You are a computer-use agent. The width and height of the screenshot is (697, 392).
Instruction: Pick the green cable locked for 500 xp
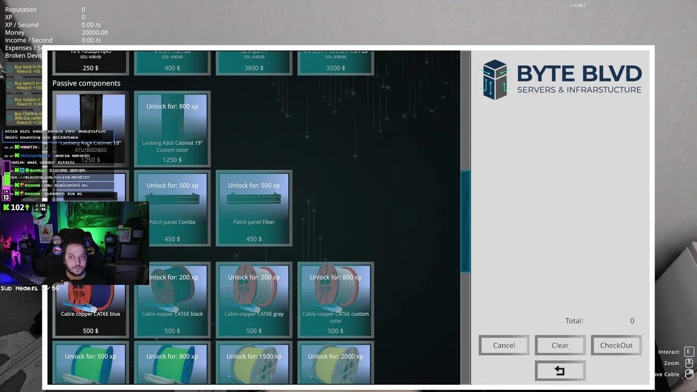click(90, 363)
